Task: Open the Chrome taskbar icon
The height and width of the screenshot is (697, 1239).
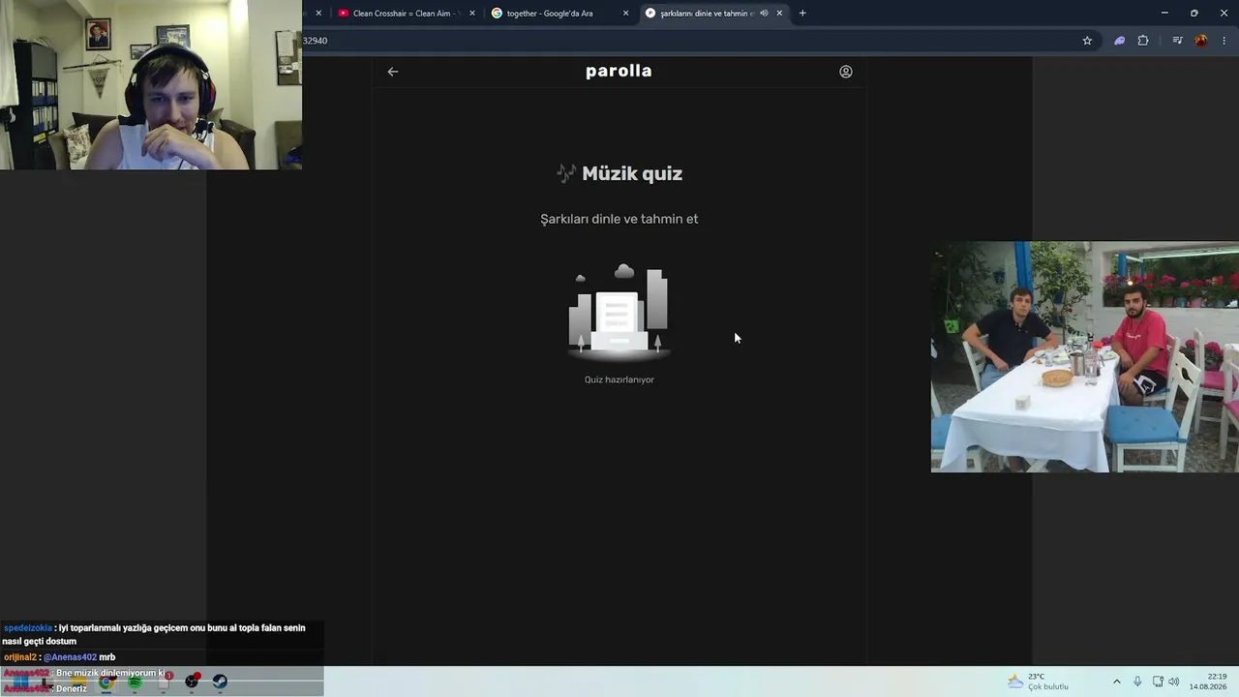Action: tap(106, 682)
